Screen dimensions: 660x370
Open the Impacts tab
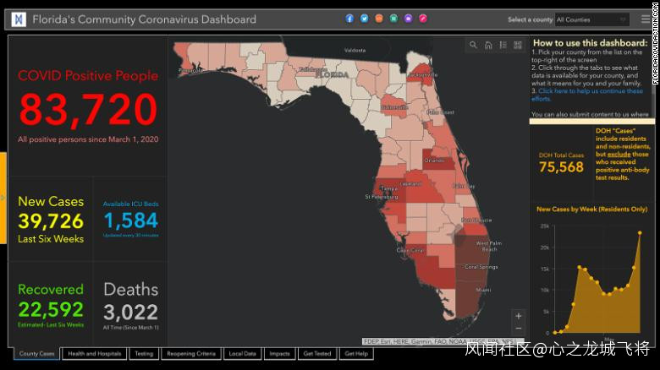click(279, 354)
